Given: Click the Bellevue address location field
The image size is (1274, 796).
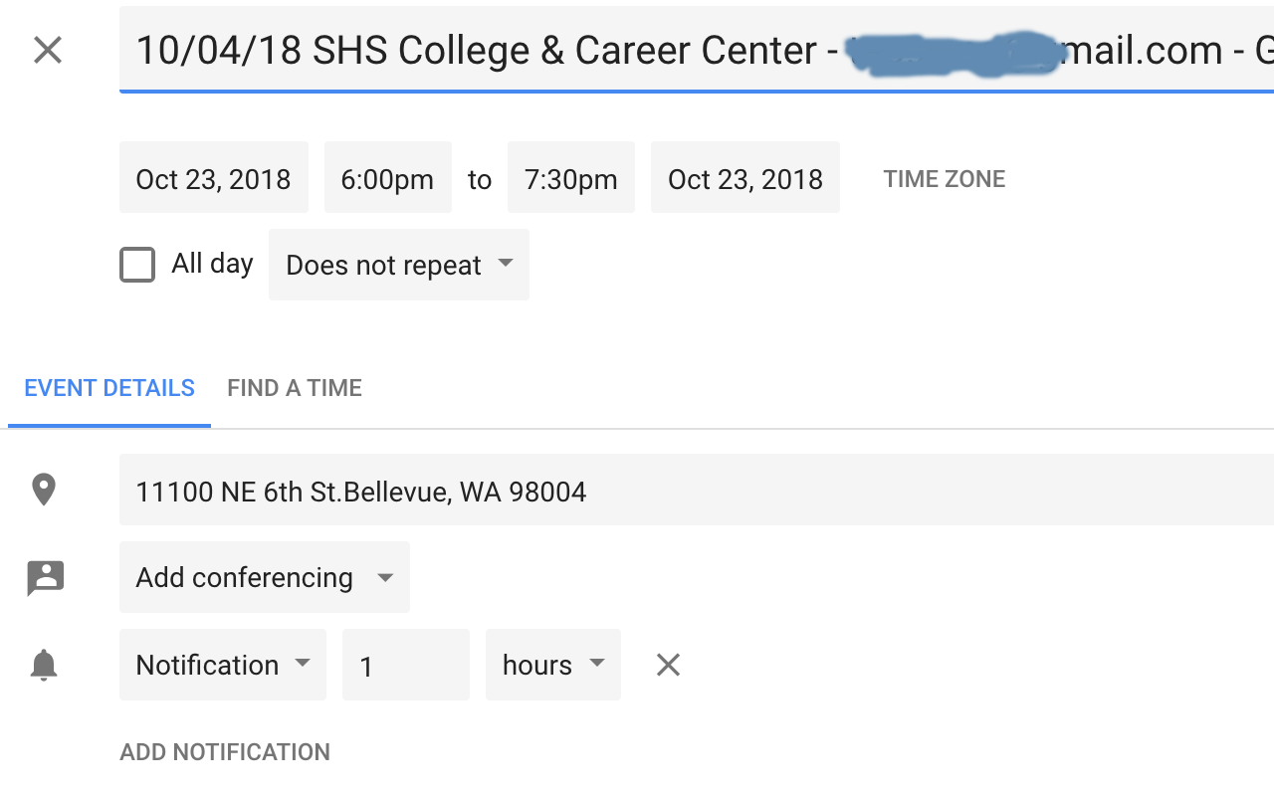Looking at the screenshot, I should [697, 490].
